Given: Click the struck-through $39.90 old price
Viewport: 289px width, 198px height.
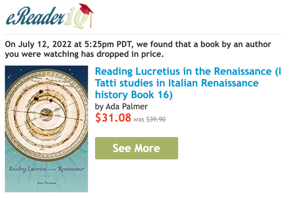Looking at the screenshot, I should point(156,119).
